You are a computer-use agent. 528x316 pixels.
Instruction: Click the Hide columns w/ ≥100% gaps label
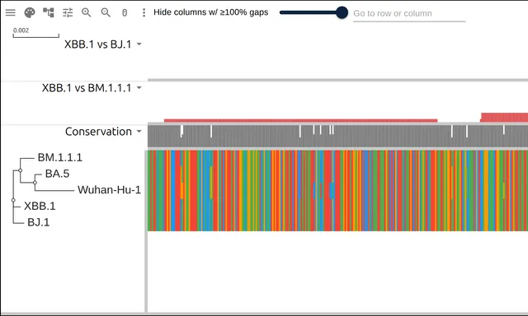(x=211, y=12)
